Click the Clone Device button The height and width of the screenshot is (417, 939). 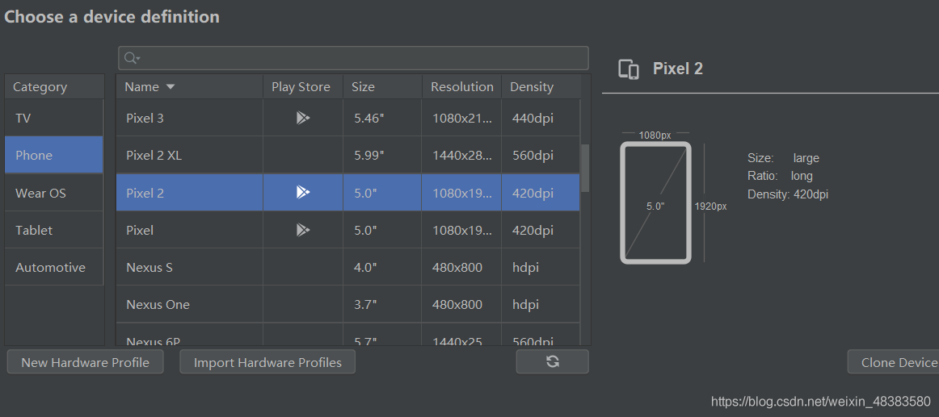click(x=894, y=362)
